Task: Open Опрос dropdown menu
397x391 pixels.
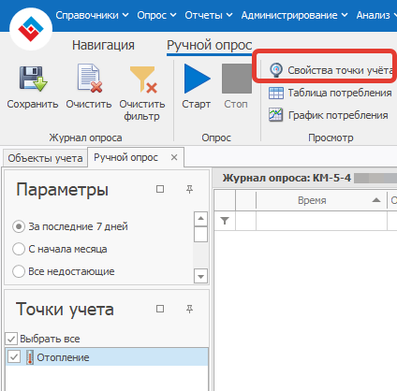Action: coord(156,15)
